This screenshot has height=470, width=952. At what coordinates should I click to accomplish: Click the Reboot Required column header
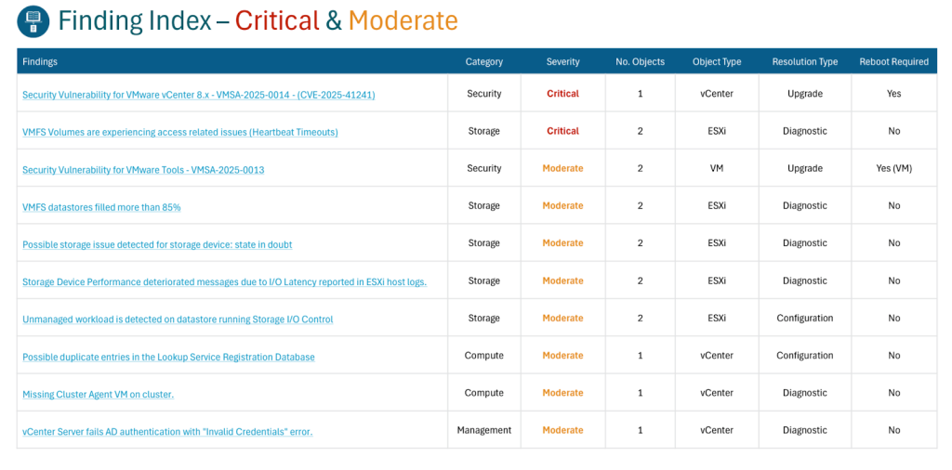[893, 62]
